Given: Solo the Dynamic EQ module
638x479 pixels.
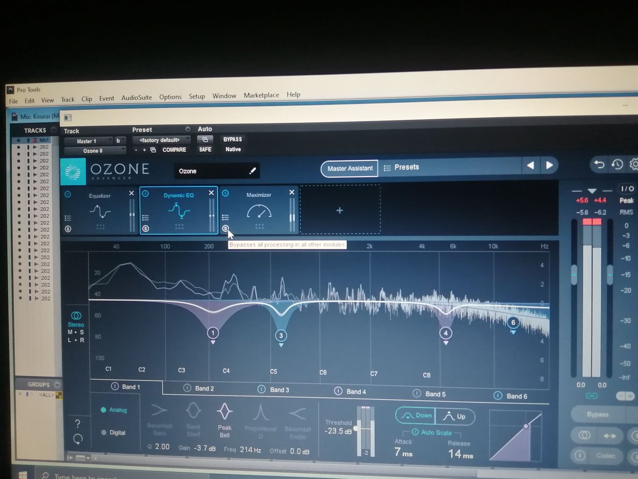Looking at the screenshot, I should tap(146, 229).
